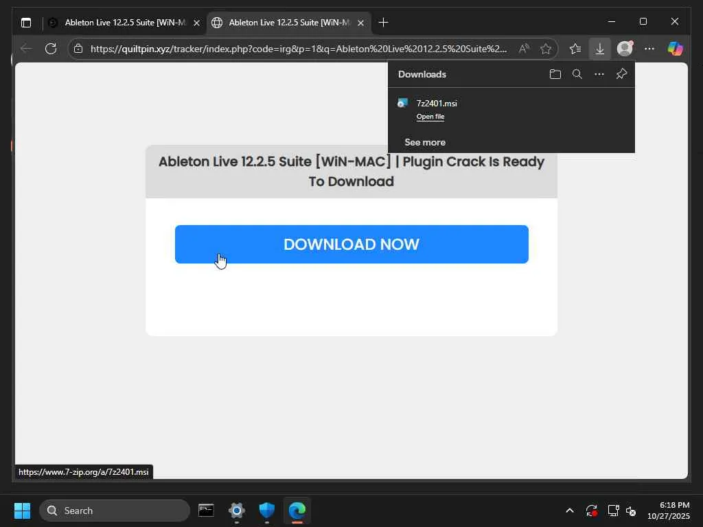703x527 pixels.
Task: Click the DOWNLOAD NOW button
Action: (351, 244)
